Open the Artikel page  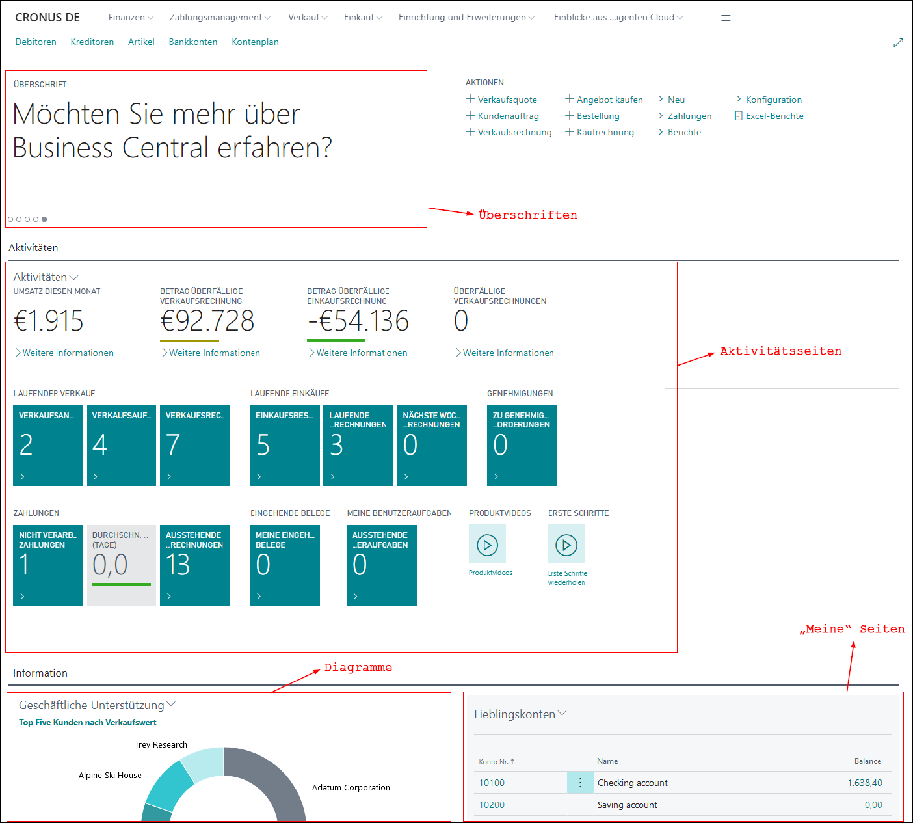(x=141, y=42)
